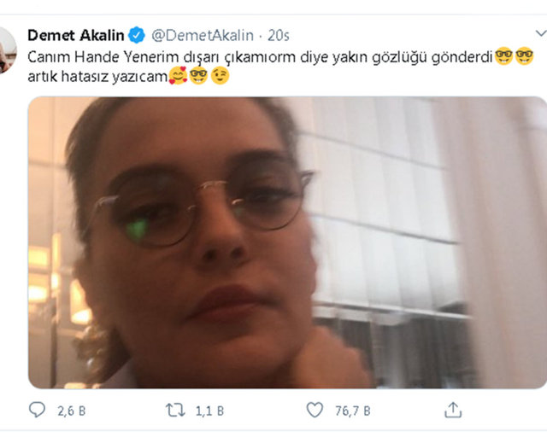Click the winking face emoji
This screenshot has width=547, height=443.
pyautogui.click(x=221, y=76)
